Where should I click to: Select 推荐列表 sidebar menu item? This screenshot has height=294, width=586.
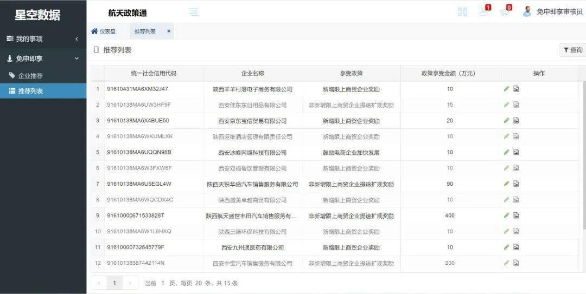(30, 91)
